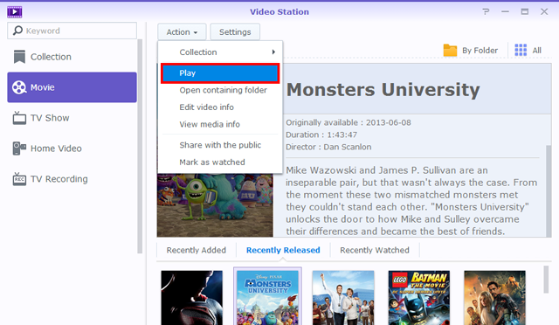Open the help question mark icon

click(486, 11)
